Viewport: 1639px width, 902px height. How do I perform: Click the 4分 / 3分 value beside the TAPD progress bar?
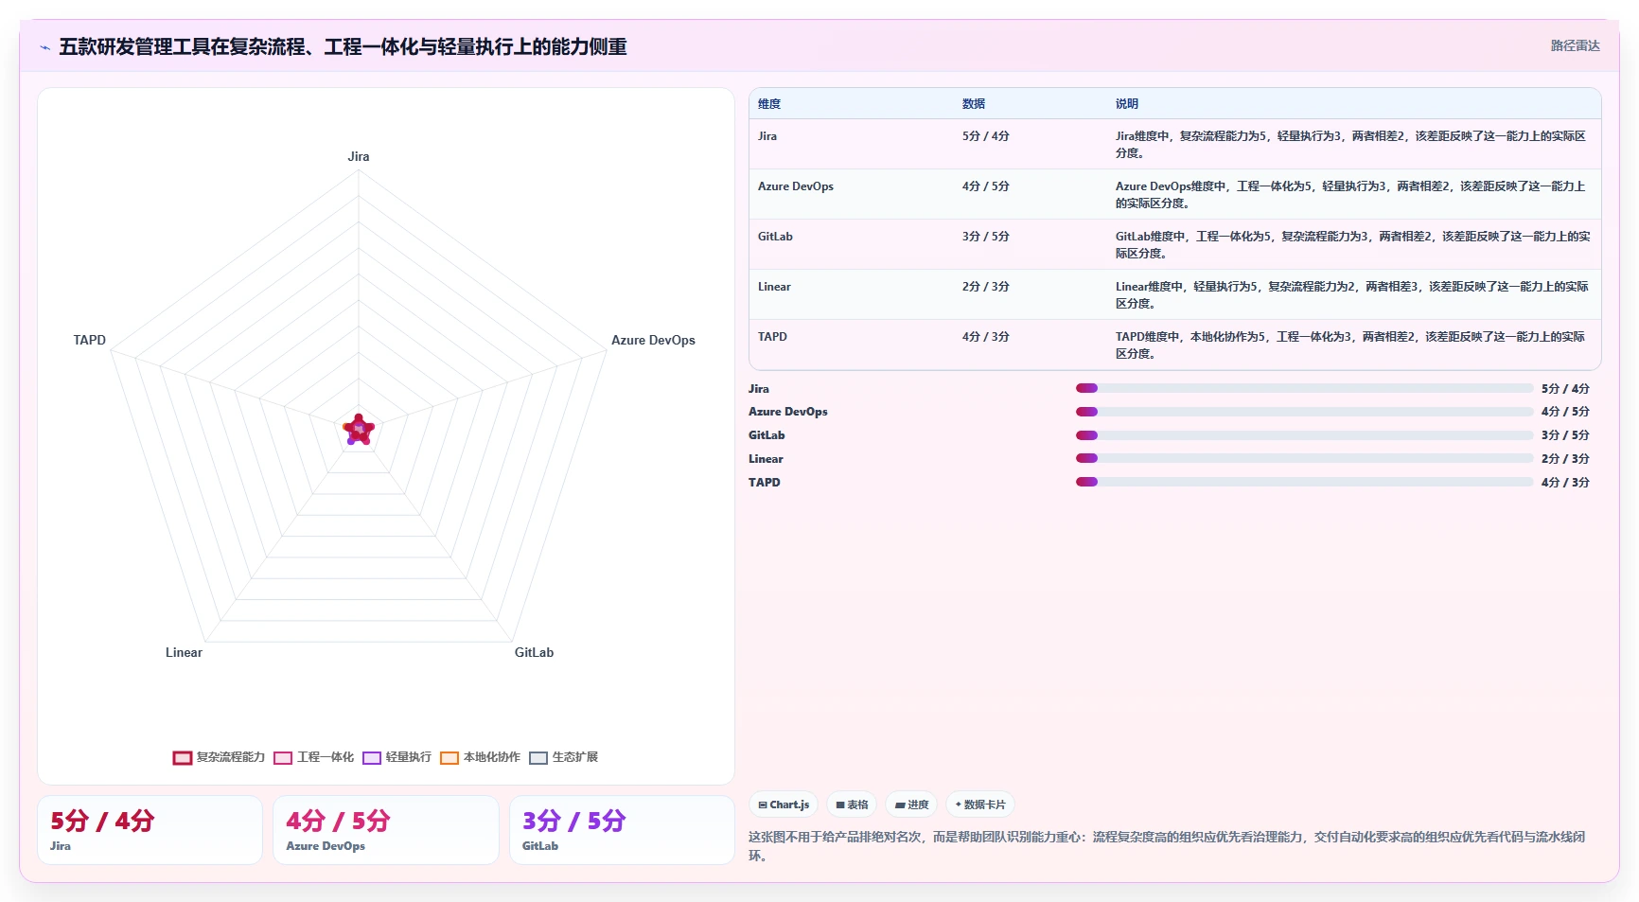(x=1565, y=483)
